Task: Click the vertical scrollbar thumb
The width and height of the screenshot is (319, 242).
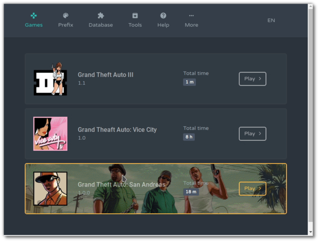Action: coord(310,115)
